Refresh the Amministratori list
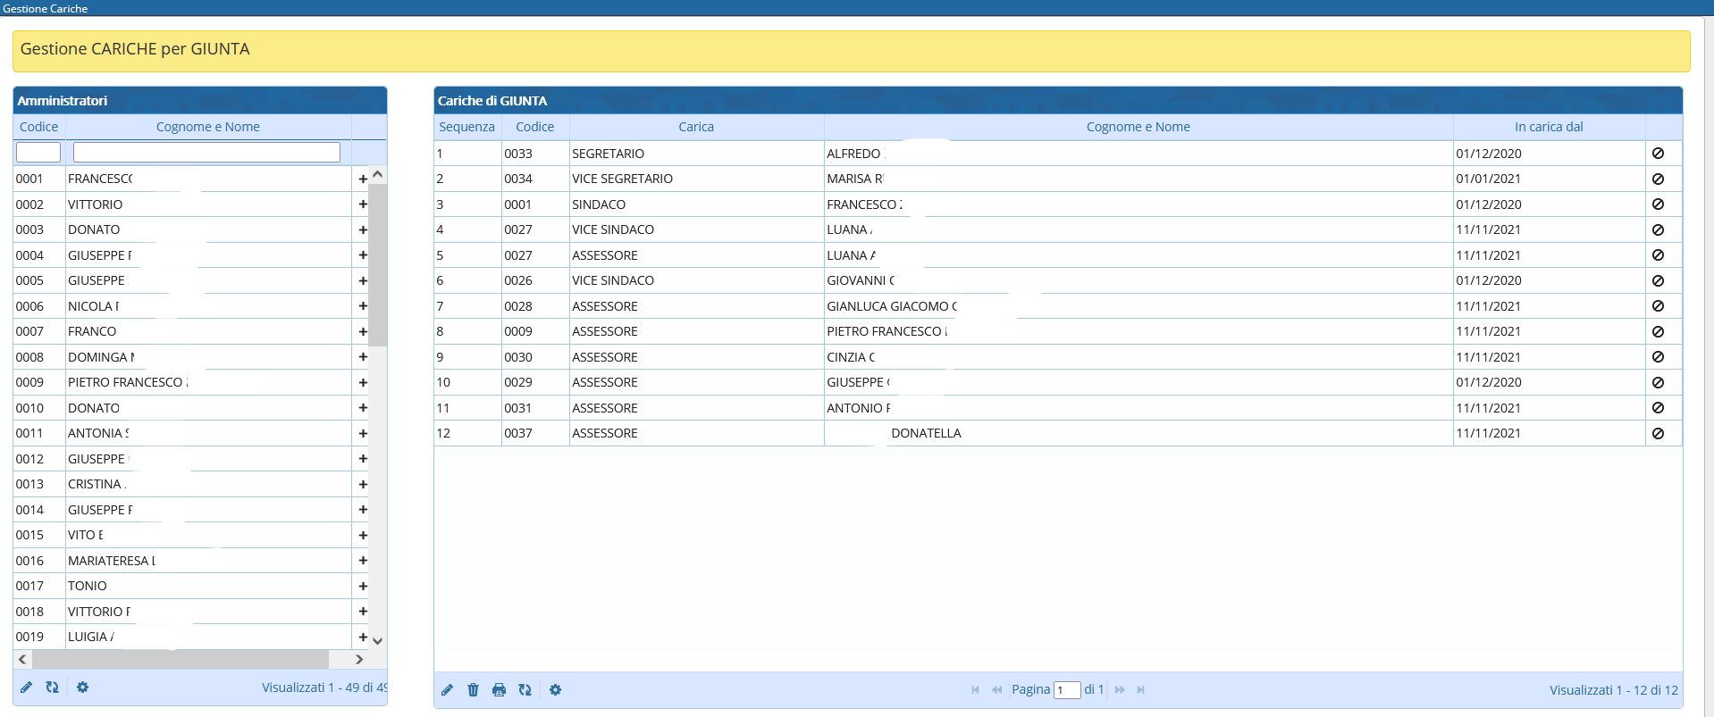The image size is (1714, 717). (x=53, y=688)
